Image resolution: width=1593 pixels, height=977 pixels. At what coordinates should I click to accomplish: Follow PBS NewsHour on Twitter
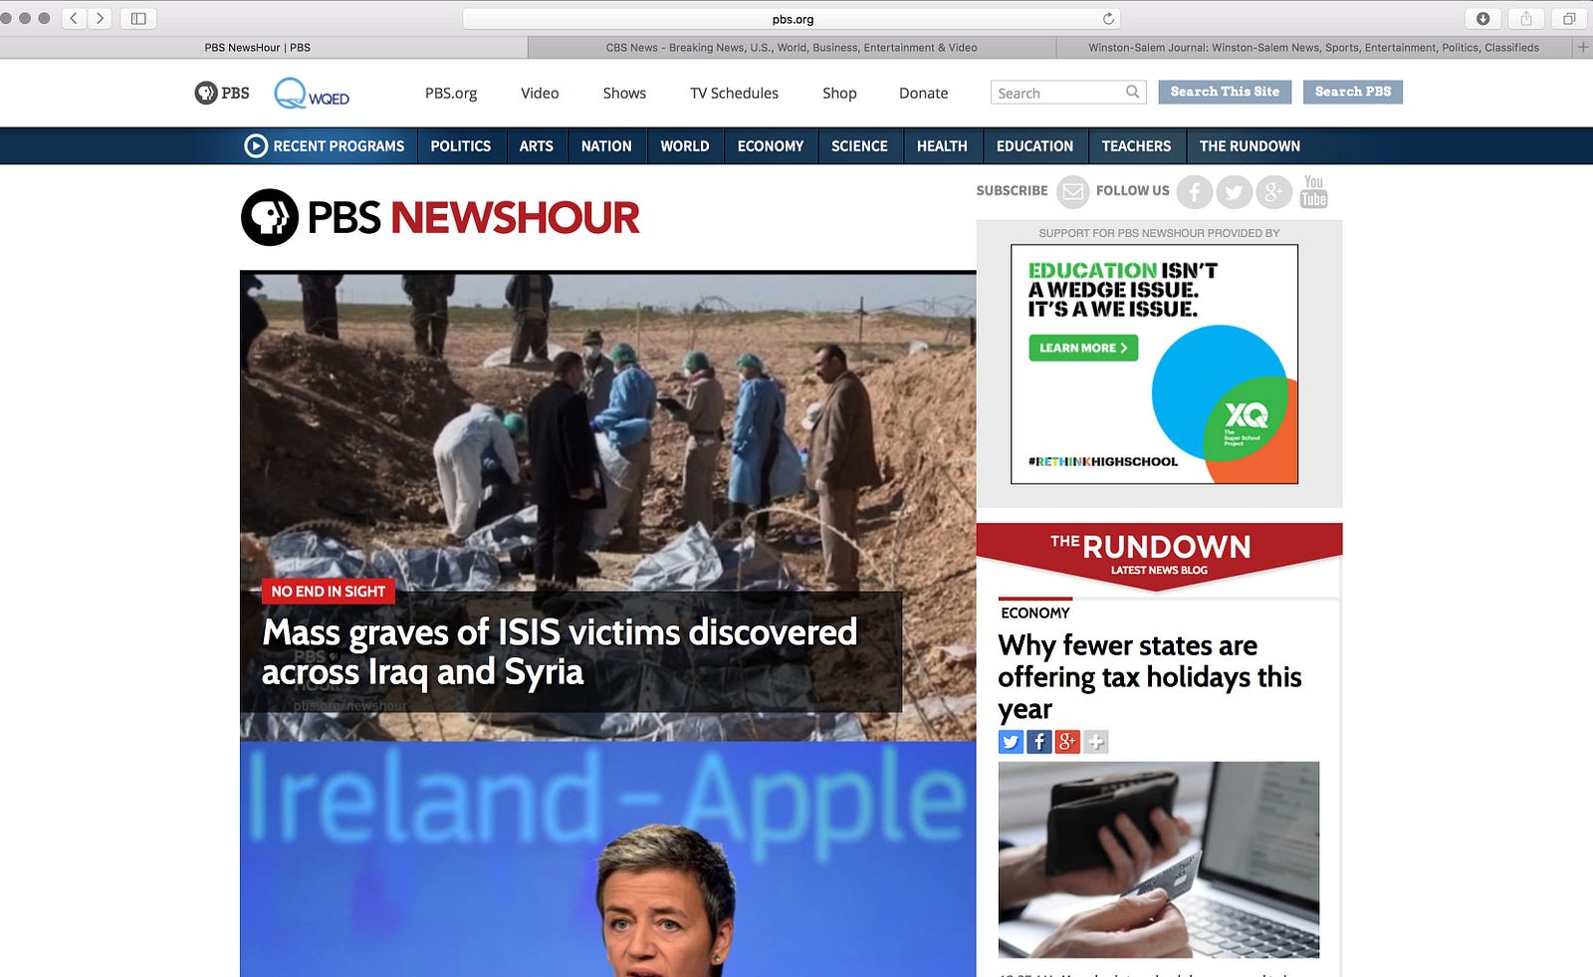1234,191
